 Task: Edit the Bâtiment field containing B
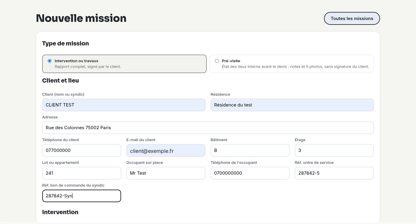click(x=250, y=150)
